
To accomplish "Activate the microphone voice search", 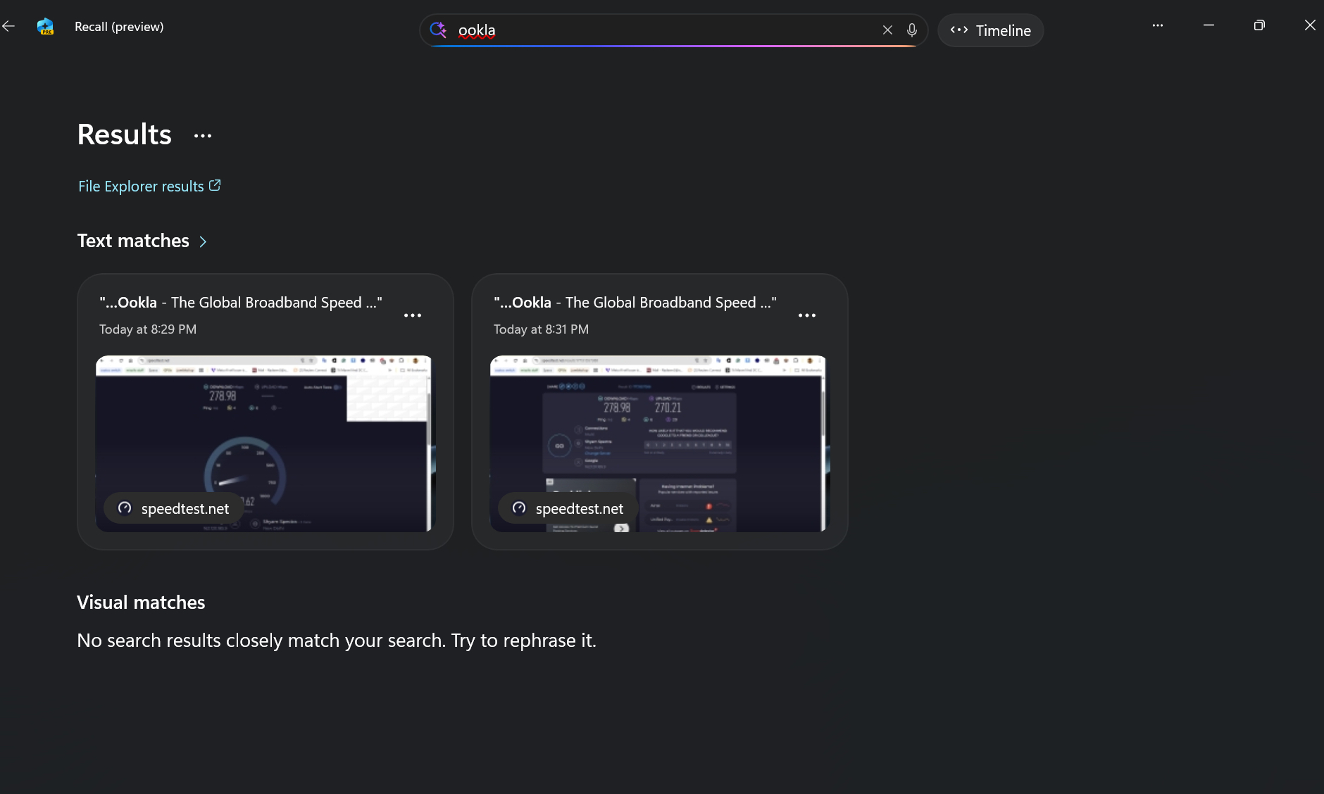I will pos(912,30).
